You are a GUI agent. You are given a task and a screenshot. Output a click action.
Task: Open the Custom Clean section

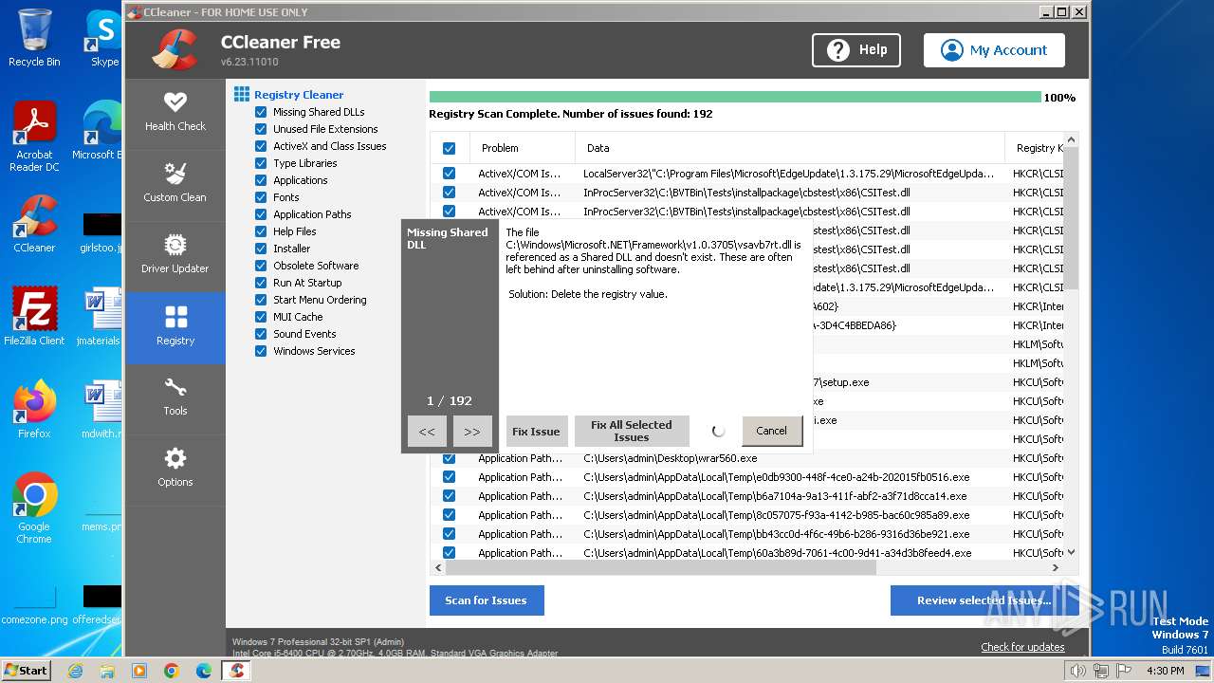[175, 184]
